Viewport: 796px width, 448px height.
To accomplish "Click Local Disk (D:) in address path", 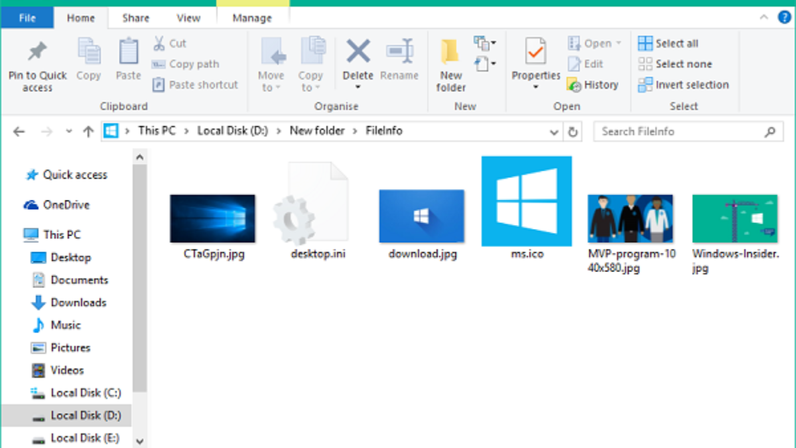I will tap(233, 131).
